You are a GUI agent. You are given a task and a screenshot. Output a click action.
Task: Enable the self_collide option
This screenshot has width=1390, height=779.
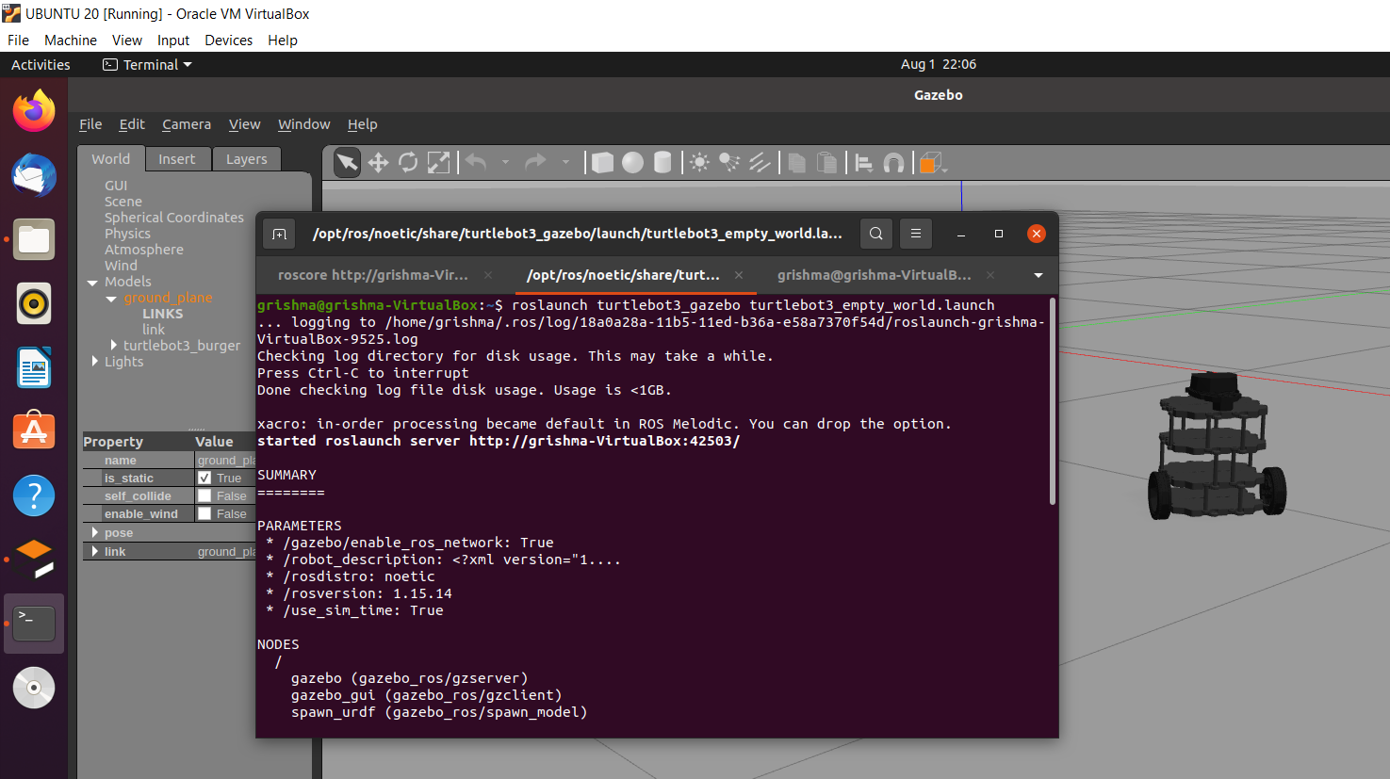pos(204,495)
